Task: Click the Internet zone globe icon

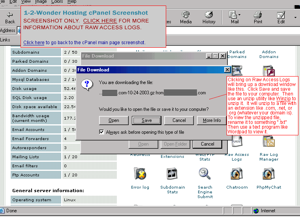Action: click(256, 211)
